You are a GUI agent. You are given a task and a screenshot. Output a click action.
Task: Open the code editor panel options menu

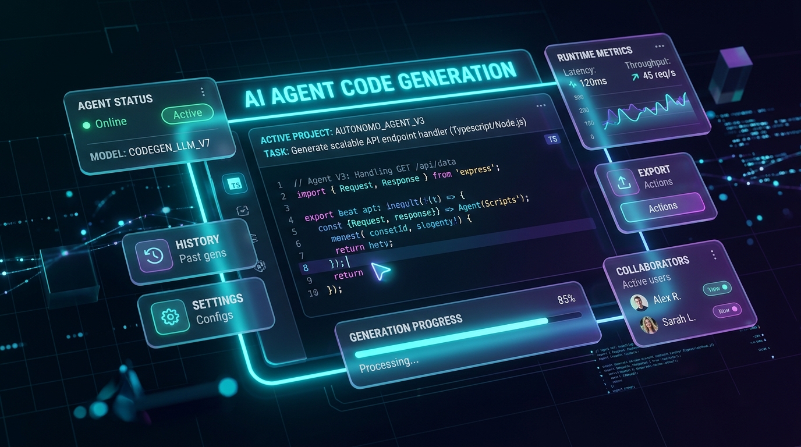(x=541, y=105)
